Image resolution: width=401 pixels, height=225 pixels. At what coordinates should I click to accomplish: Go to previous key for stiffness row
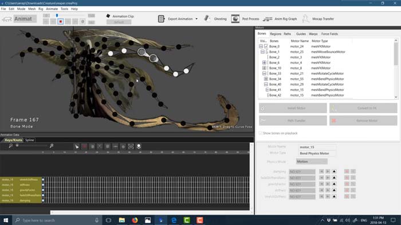(x=321, y=190)
